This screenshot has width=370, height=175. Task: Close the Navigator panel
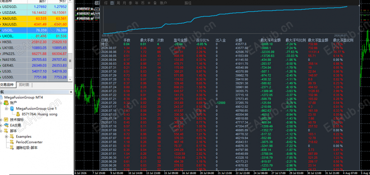click(71, 92)
